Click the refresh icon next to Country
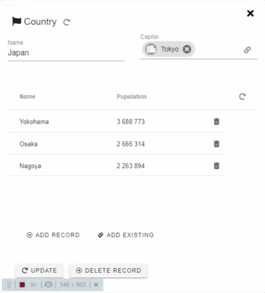 66,22
